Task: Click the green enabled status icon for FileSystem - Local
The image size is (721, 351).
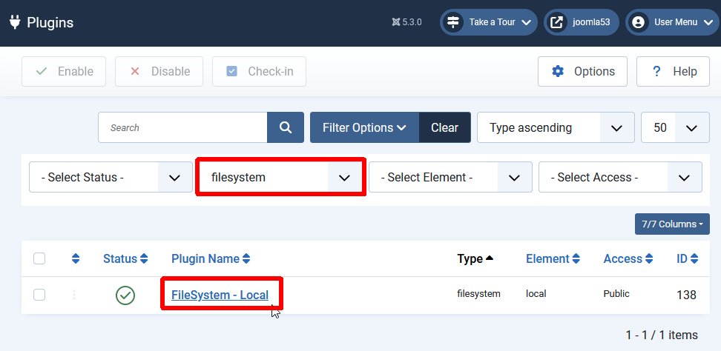Action: click(x=125, y=295)
